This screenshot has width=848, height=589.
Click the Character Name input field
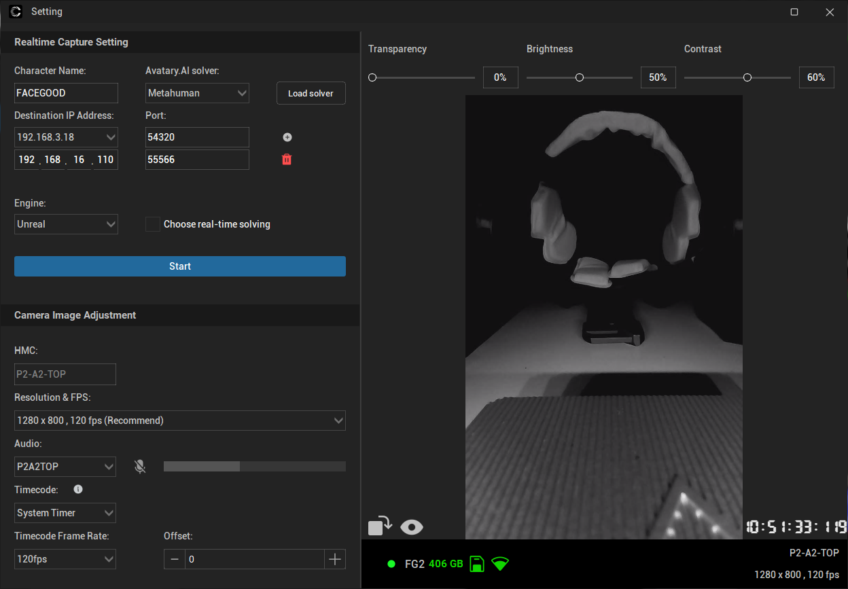click(66, 93)
